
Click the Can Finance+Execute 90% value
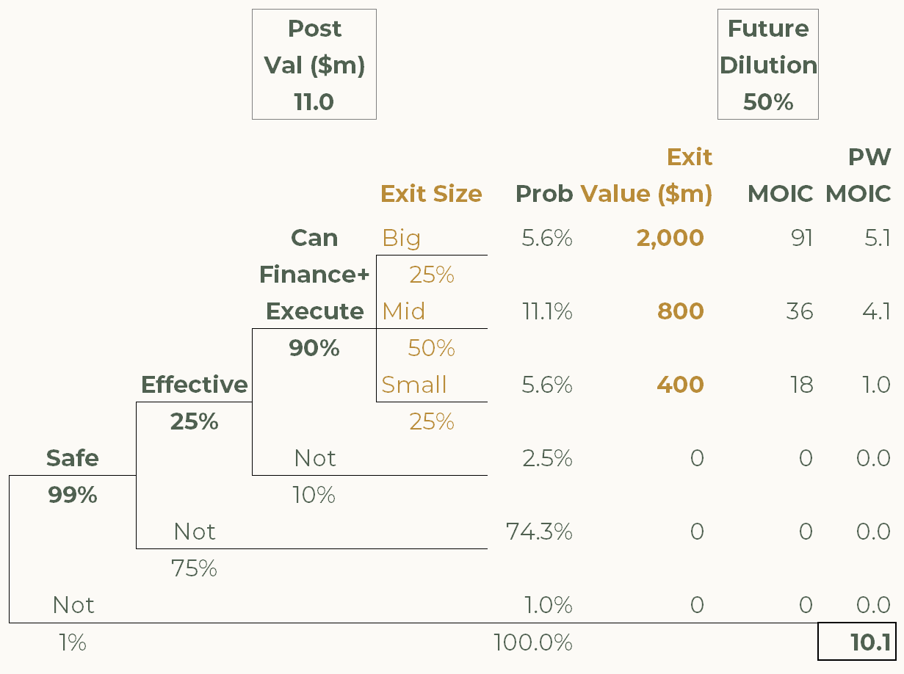click(x=314, y=348)
